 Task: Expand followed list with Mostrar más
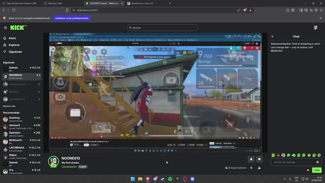9,106
